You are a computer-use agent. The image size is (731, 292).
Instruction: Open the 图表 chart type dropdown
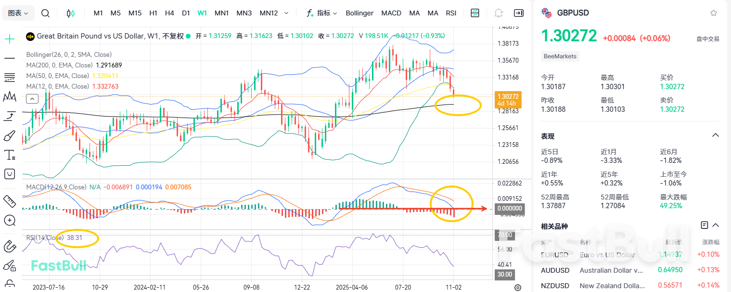pos(17,13)
